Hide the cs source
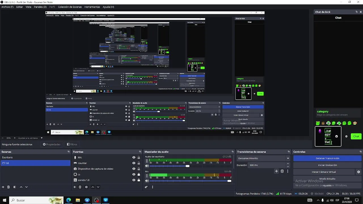 (134, 175)
